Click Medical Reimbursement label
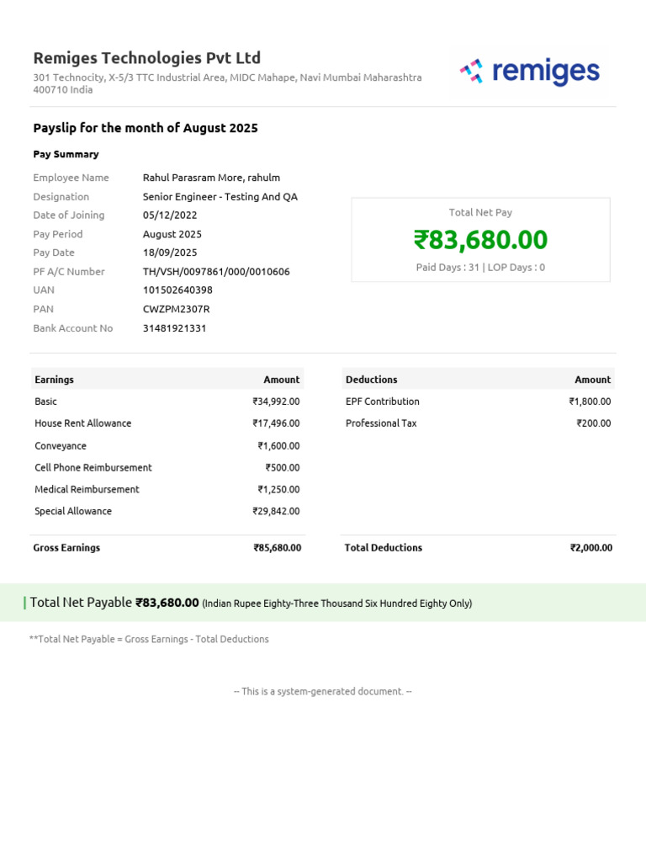Image resolution: width=646 pixels, height=862 pixels. point(87,489)
